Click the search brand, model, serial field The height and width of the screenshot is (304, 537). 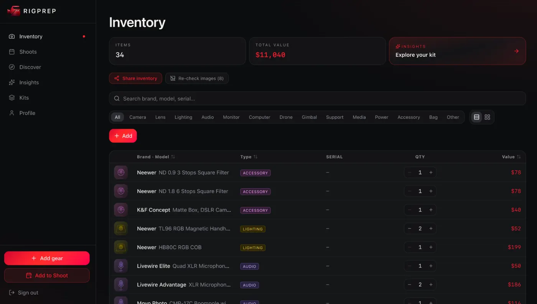pos(317,99)
